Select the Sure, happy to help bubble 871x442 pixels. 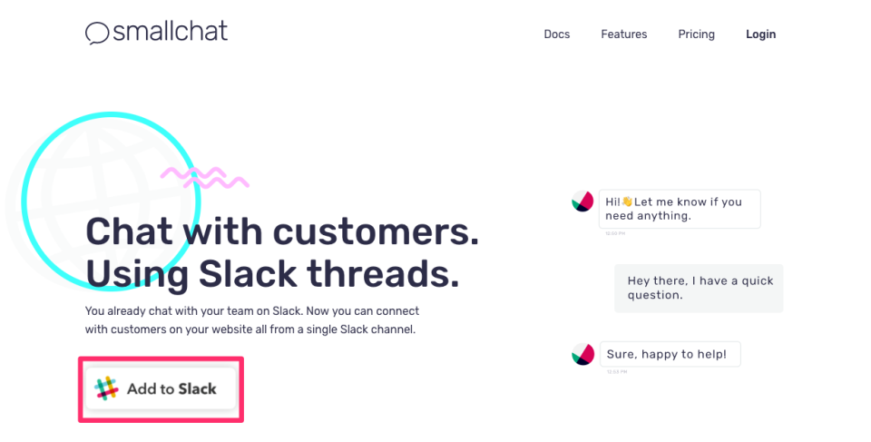(x=670, y=354)
